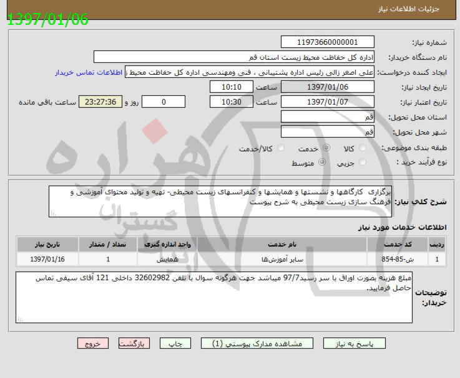The image size is (460, 378).
Task: Open the اطلاعات تماس خریدار link
Action: tap(89, 73)
